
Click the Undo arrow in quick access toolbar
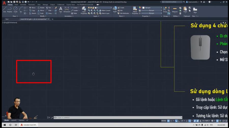tap(28, 2)
